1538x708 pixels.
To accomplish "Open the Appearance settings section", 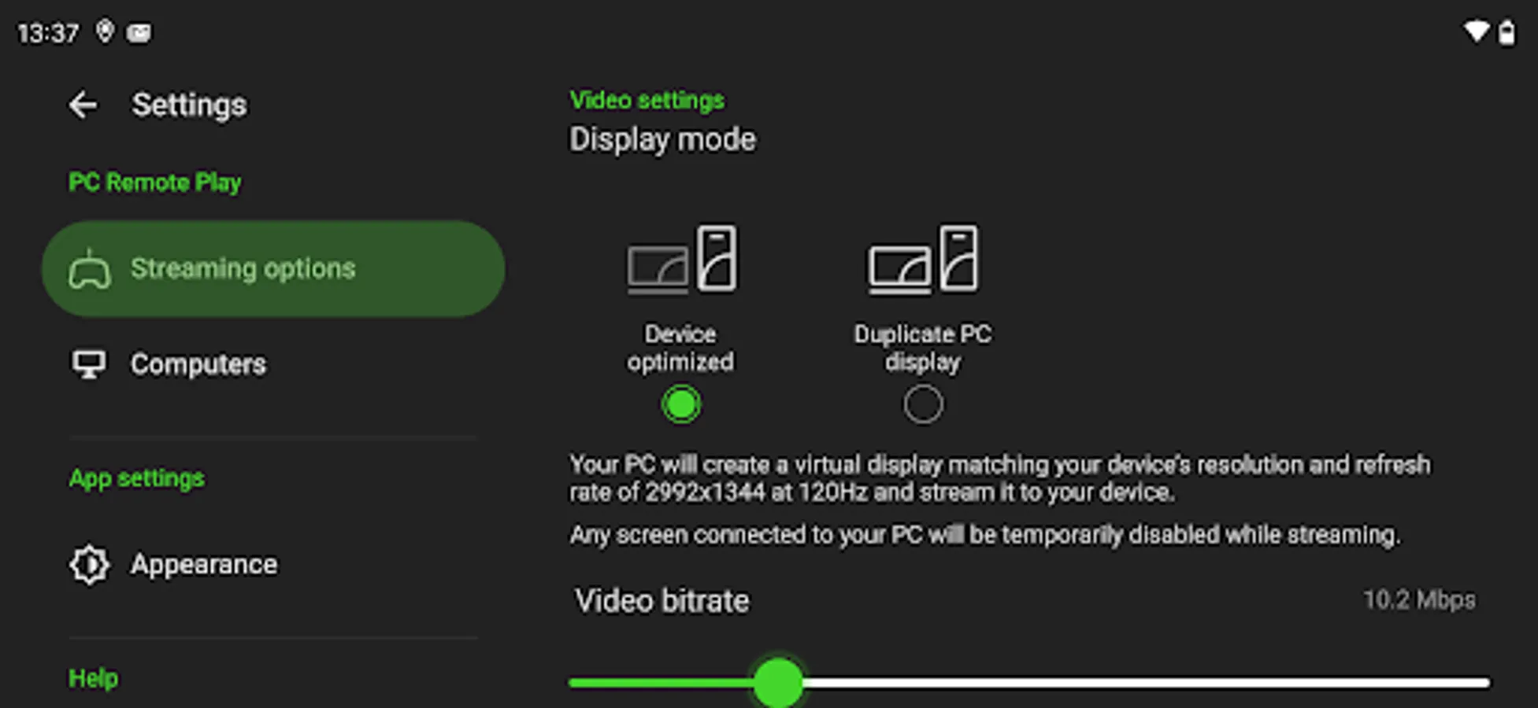I will (273, 565).
